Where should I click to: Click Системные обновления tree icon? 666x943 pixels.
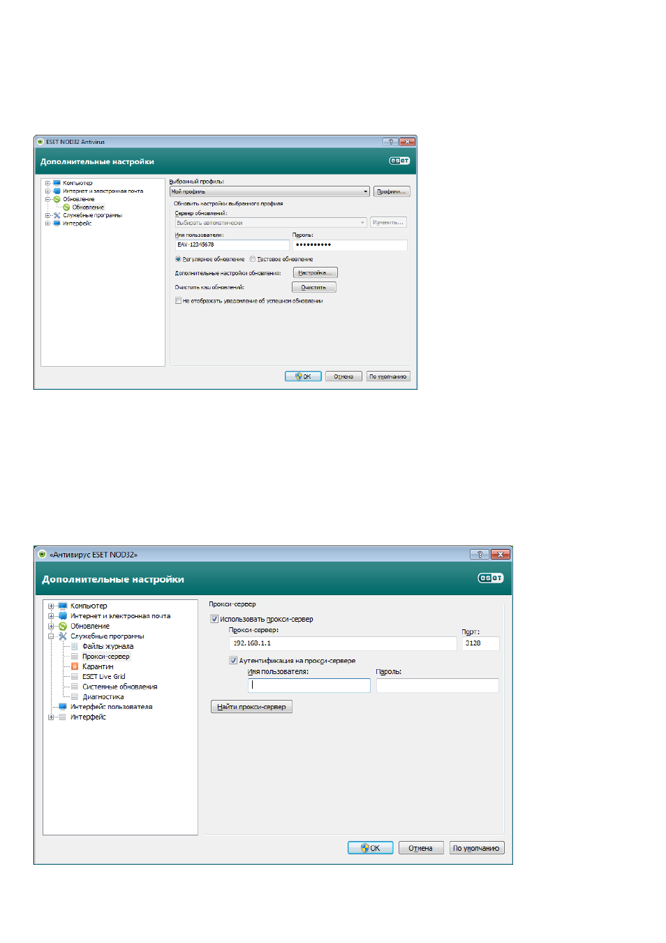pos(75,687)
